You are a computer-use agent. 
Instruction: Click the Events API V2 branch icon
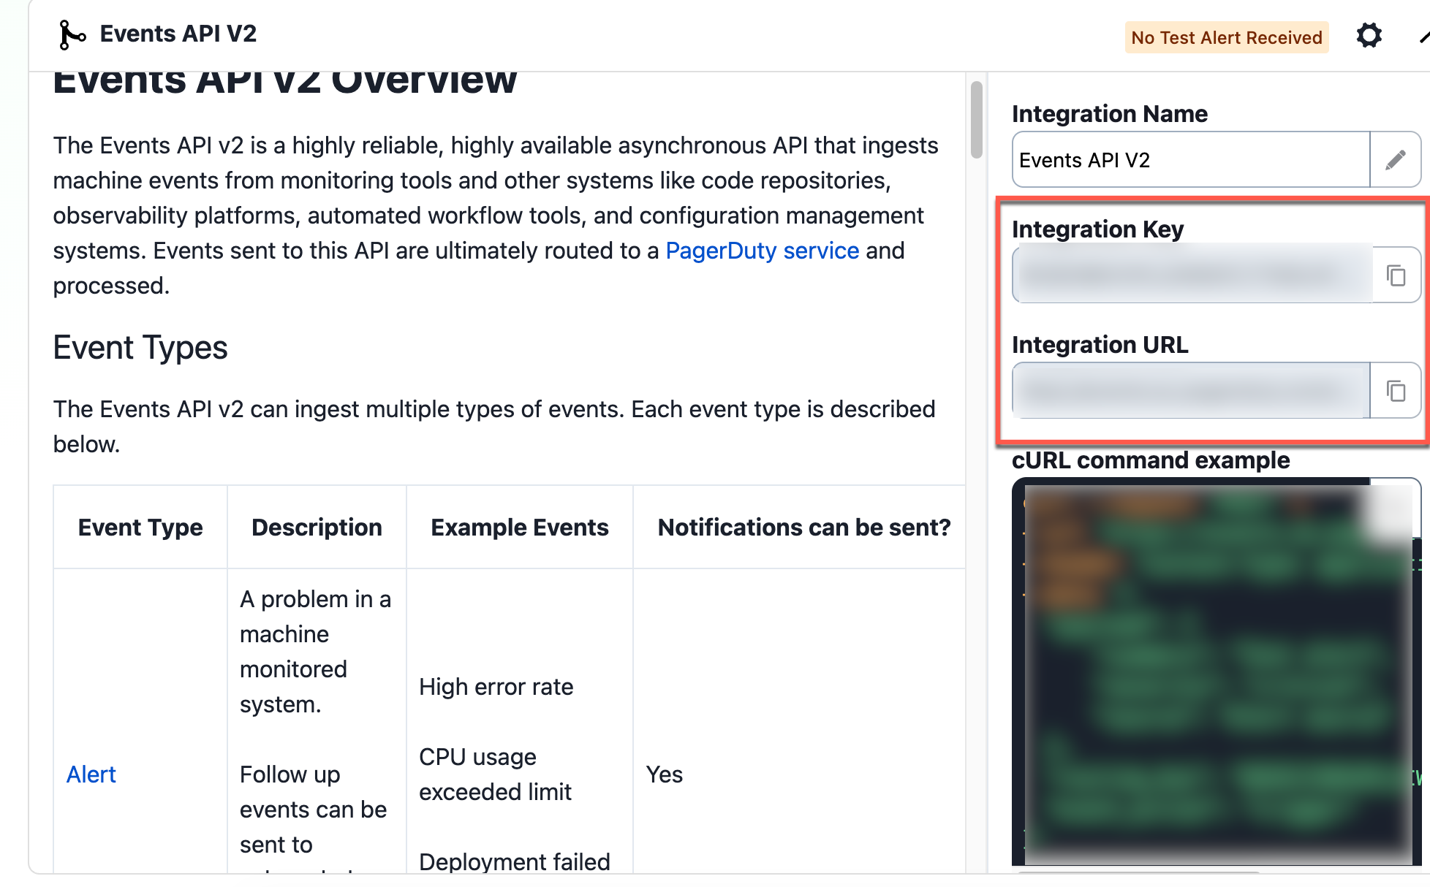click(72, 34)
